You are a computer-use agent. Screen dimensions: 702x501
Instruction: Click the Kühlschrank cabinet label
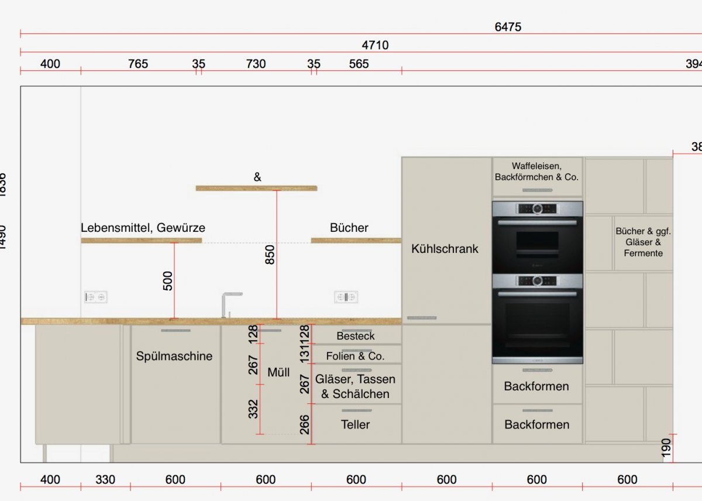[445, 249]
